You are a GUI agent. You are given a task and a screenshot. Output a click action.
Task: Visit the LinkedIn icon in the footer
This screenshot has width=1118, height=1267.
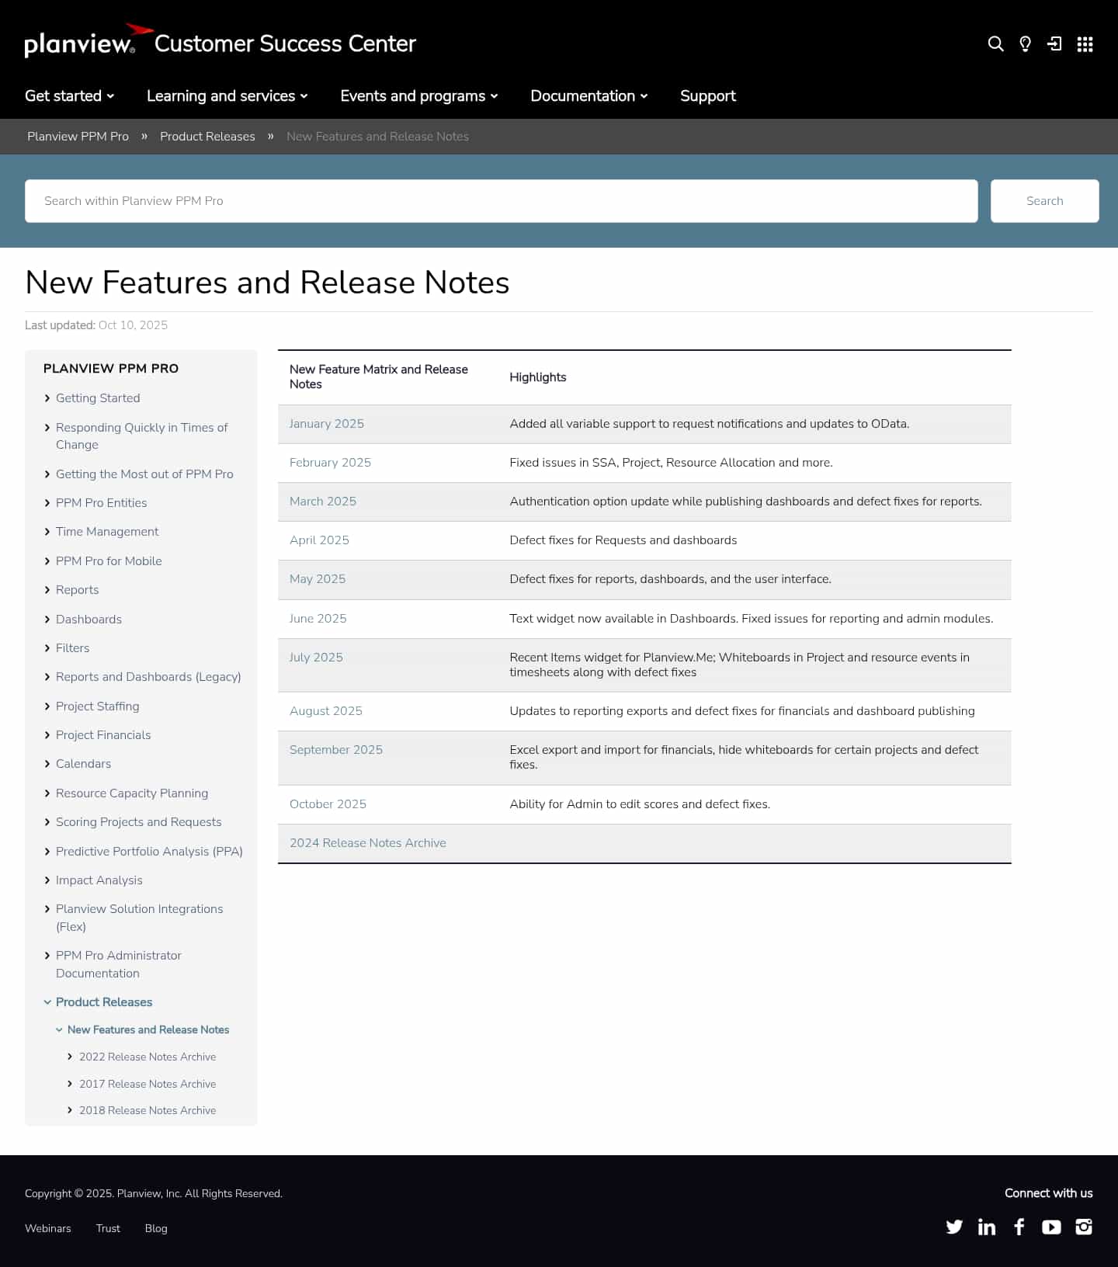point(987,1227)
